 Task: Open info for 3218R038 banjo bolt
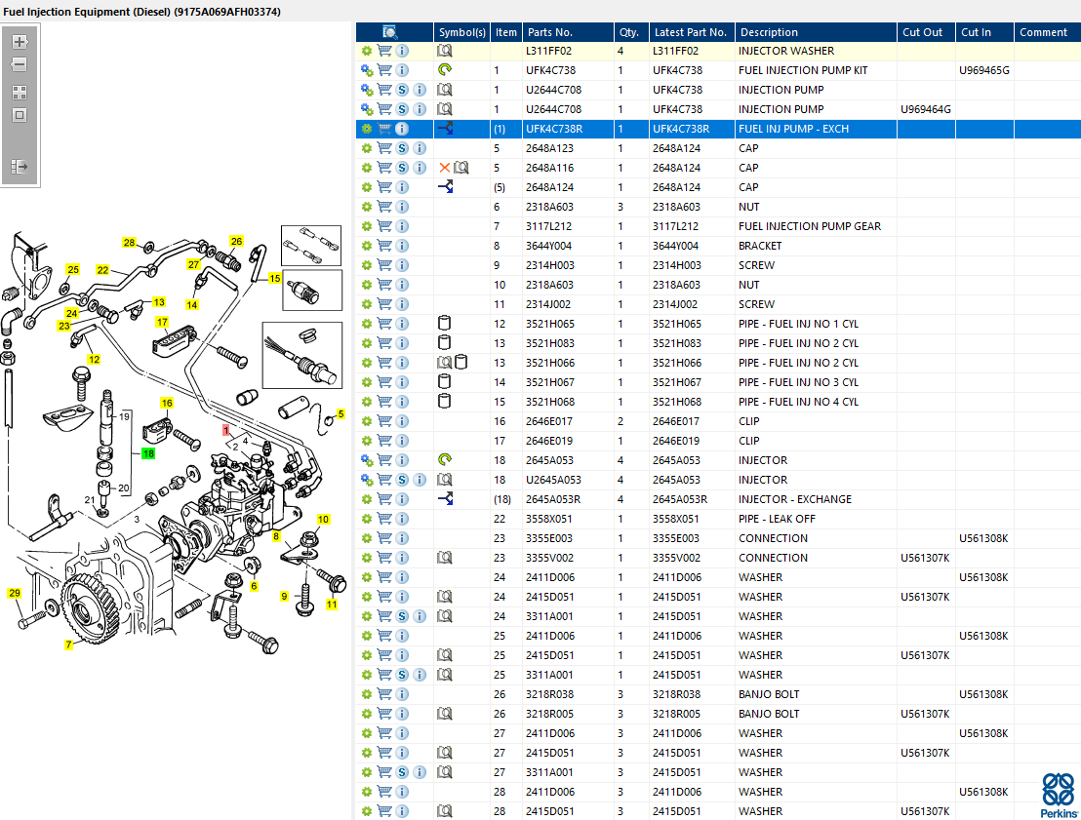(403, 694)
